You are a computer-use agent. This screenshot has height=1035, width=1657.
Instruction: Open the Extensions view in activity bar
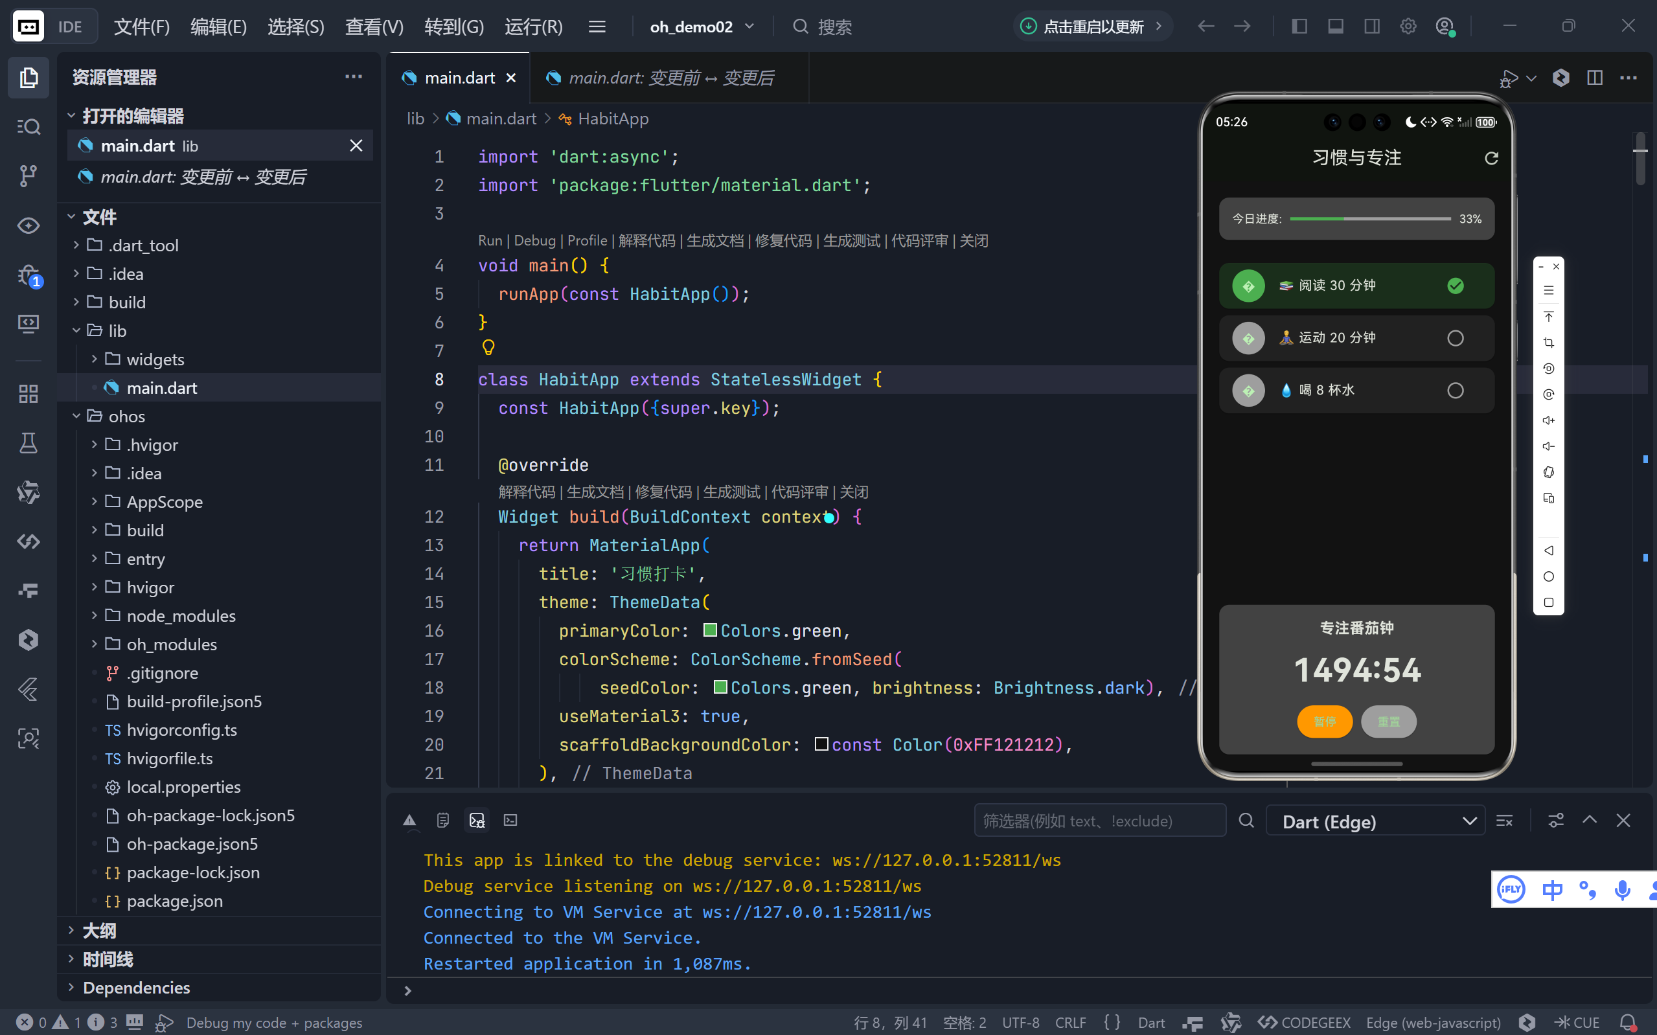click(28, 394)
